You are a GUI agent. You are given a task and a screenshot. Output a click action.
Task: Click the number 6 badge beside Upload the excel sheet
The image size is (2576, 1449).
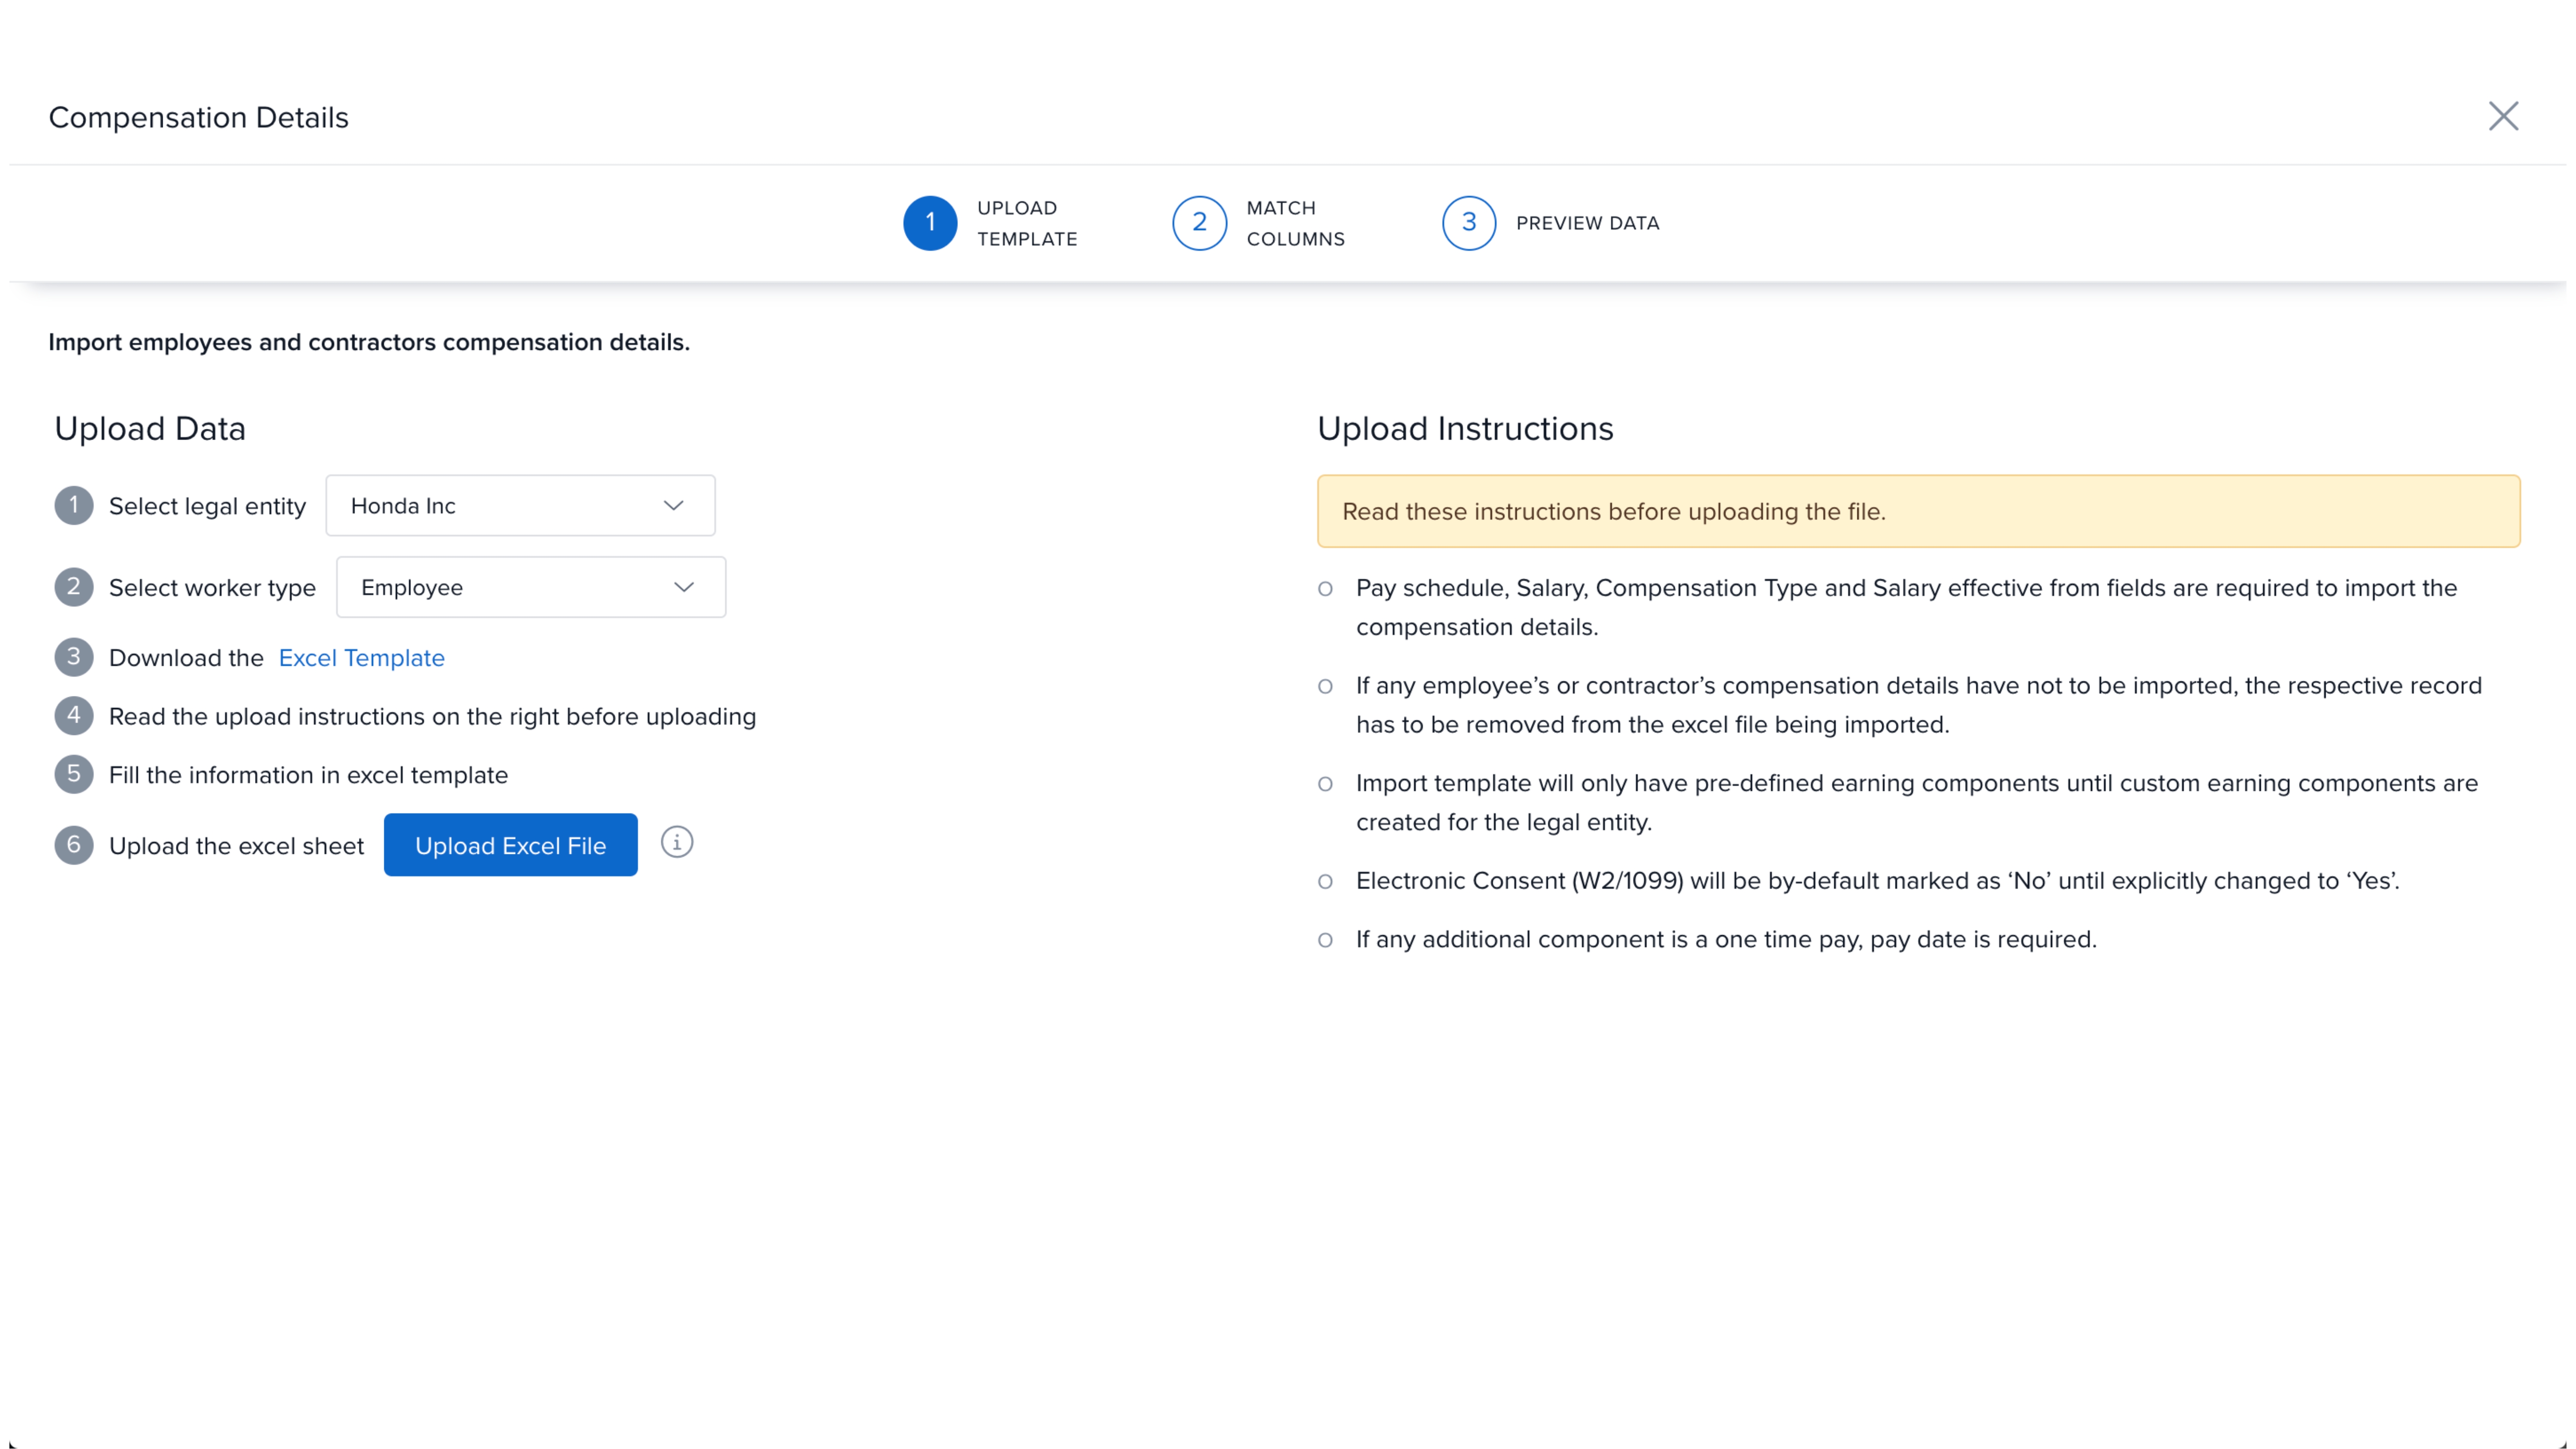pos(74,845)
